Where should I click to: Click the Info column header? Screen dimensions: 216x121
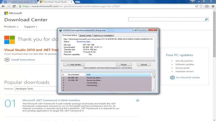tap(118, 75)
